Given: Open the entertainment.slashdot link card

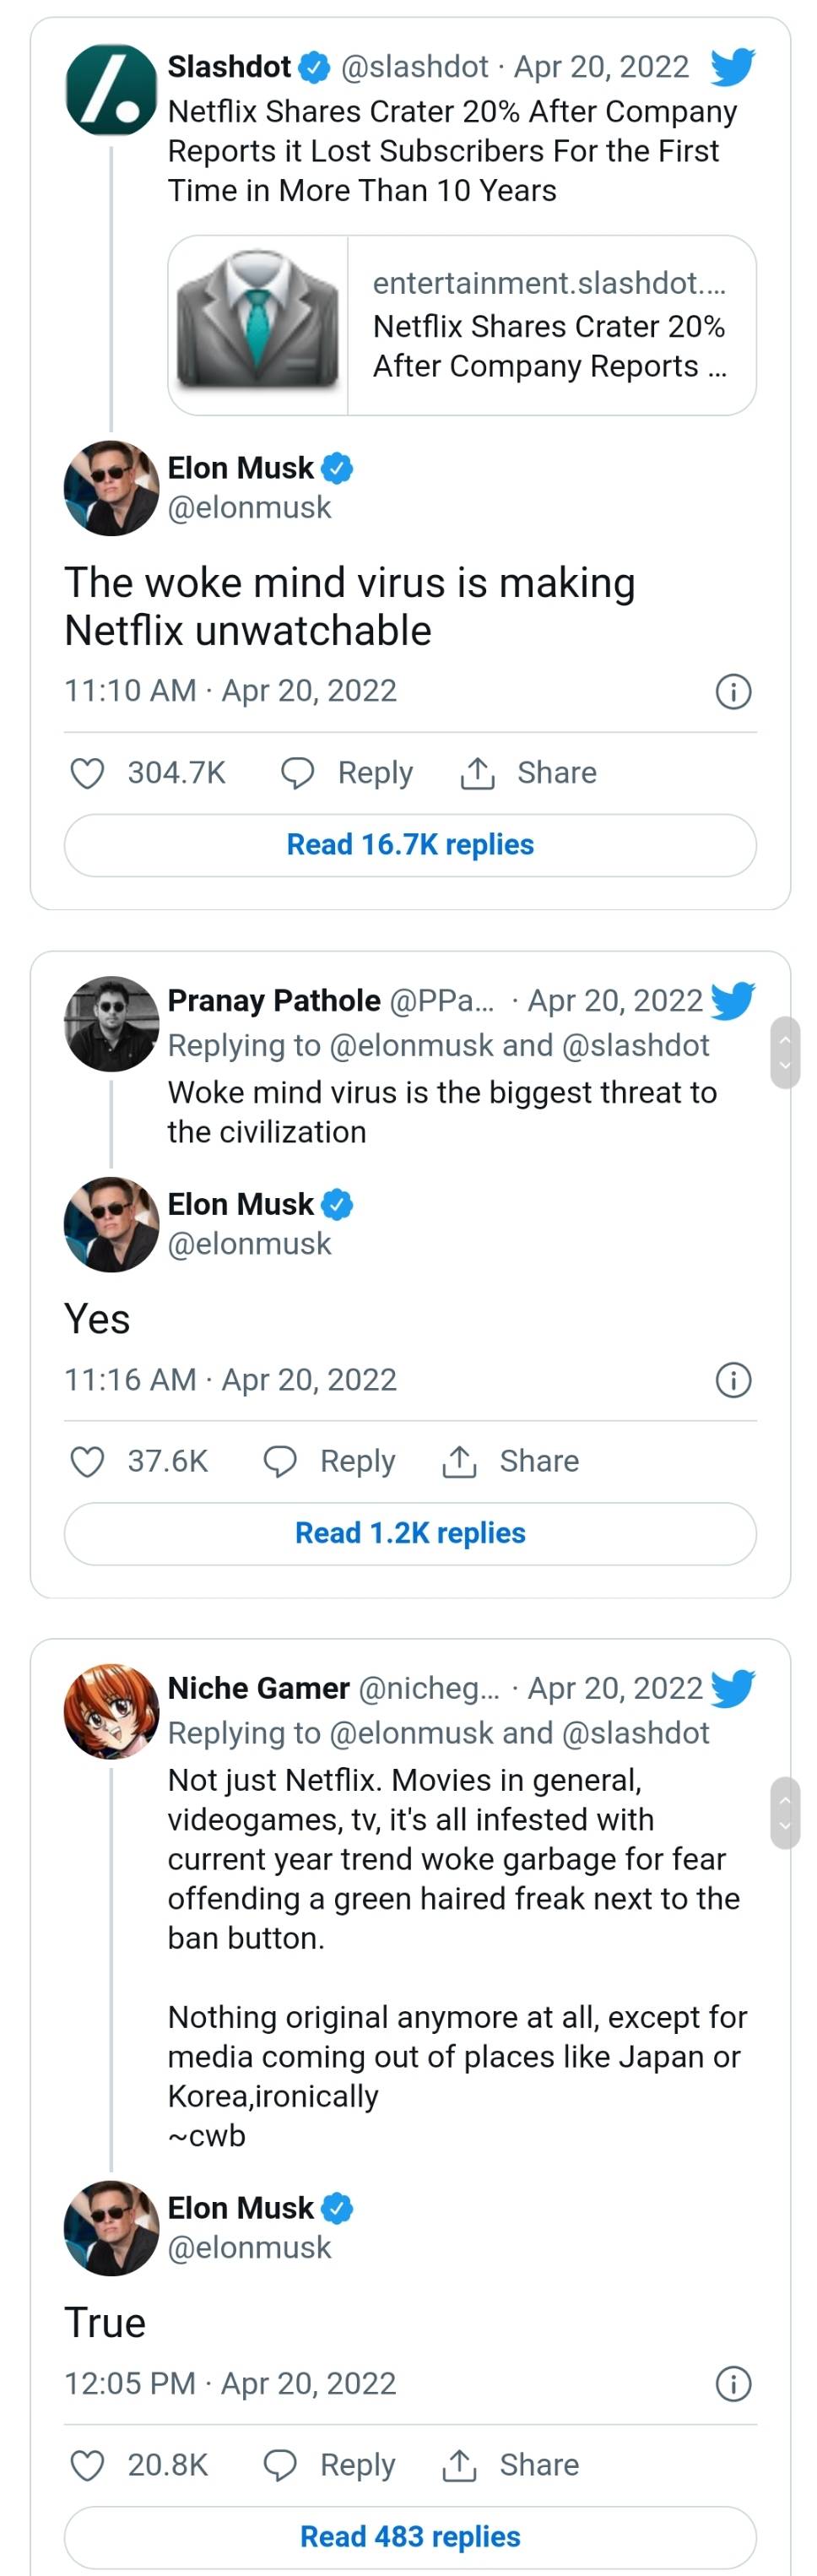Looking at the screenshot, I should 461,325.
